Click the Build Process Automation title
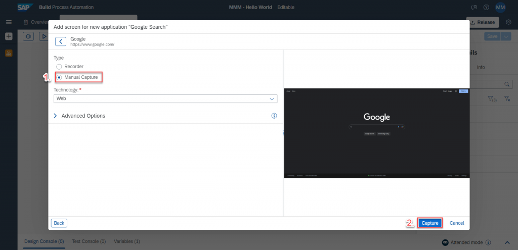Screen dimensions: 518x250 pyautogui.click(x=66, y=7)
